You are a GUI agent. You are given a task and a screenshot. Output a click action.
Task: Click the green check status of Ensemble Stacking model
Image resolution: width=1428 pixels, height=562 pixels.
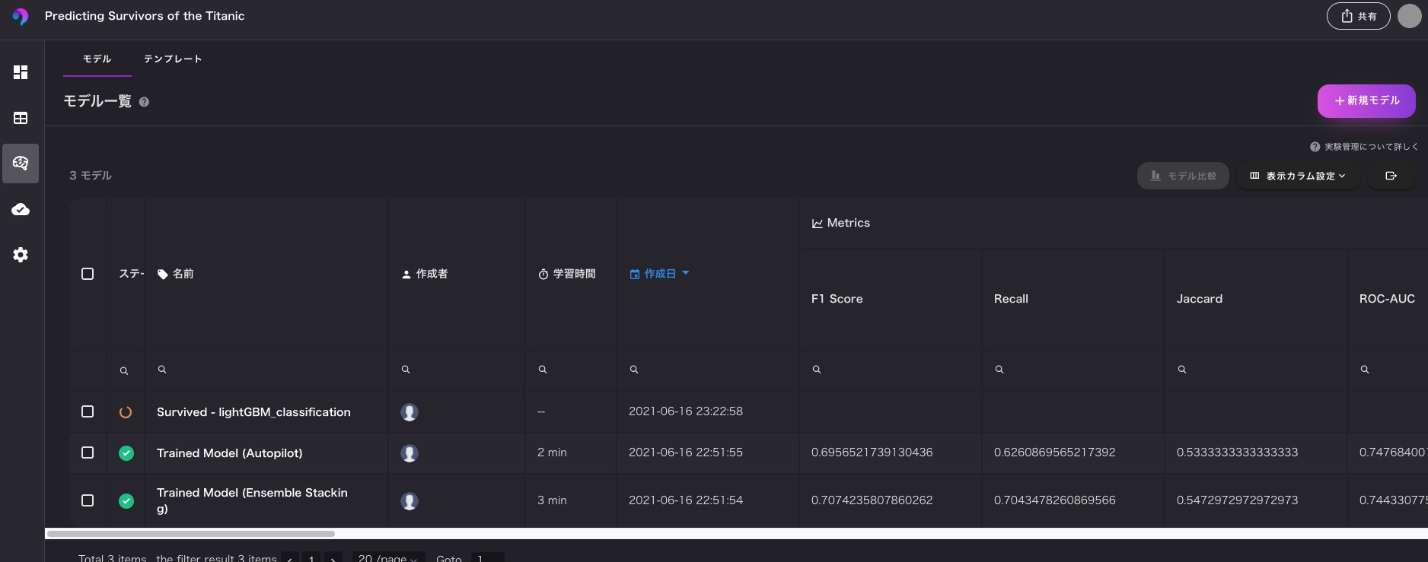tap(126, 501)
